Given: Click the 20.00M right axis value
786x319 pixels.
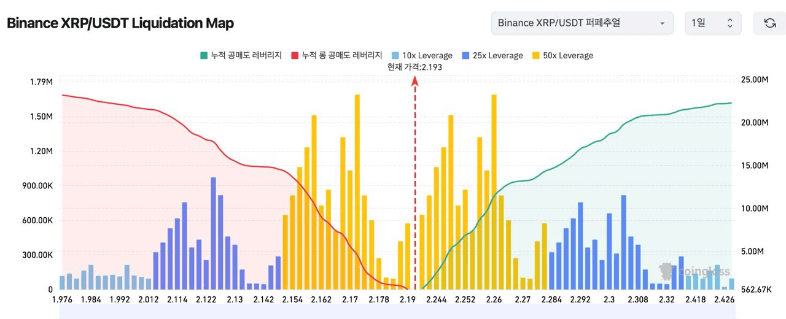Looking at the screenshot, I should [755, 123].
